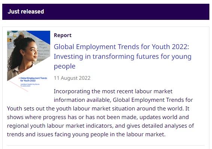Viewport: 212px width, 149px height.
Task: Click the '11 August 2022' date
Action: point(72,78)
